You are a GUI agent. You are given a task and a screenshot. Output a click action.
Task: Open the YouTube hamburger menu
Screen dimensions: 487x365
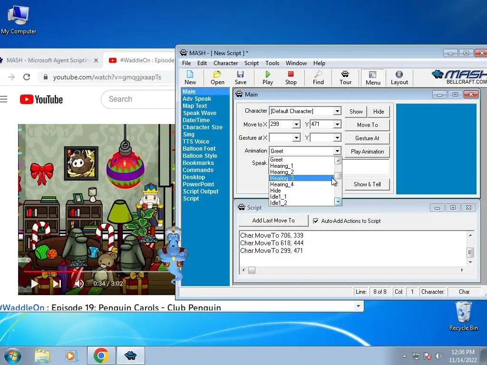coord(3,99)
